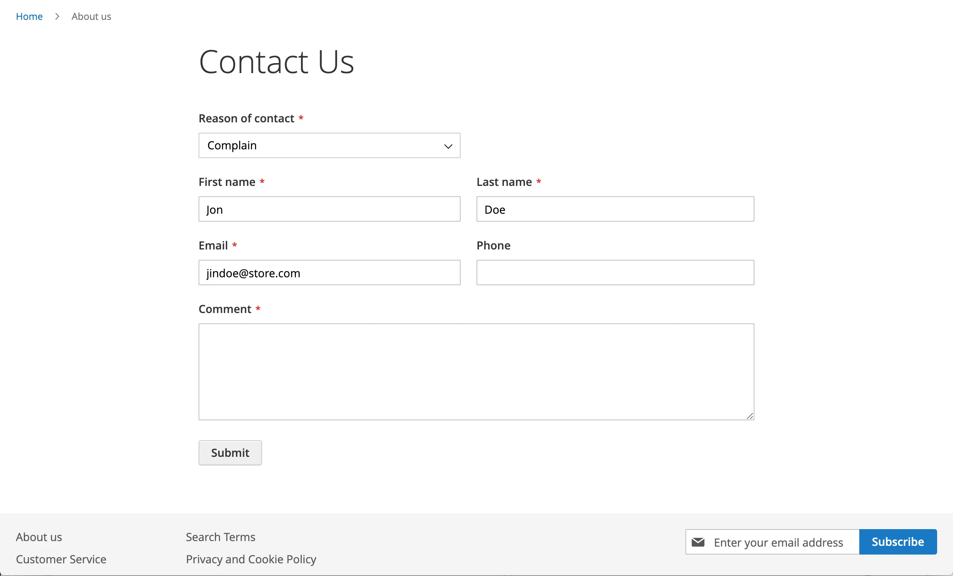Focus the First name field containing Jon
Screen dimensions: 953x576
pos(329,209)
